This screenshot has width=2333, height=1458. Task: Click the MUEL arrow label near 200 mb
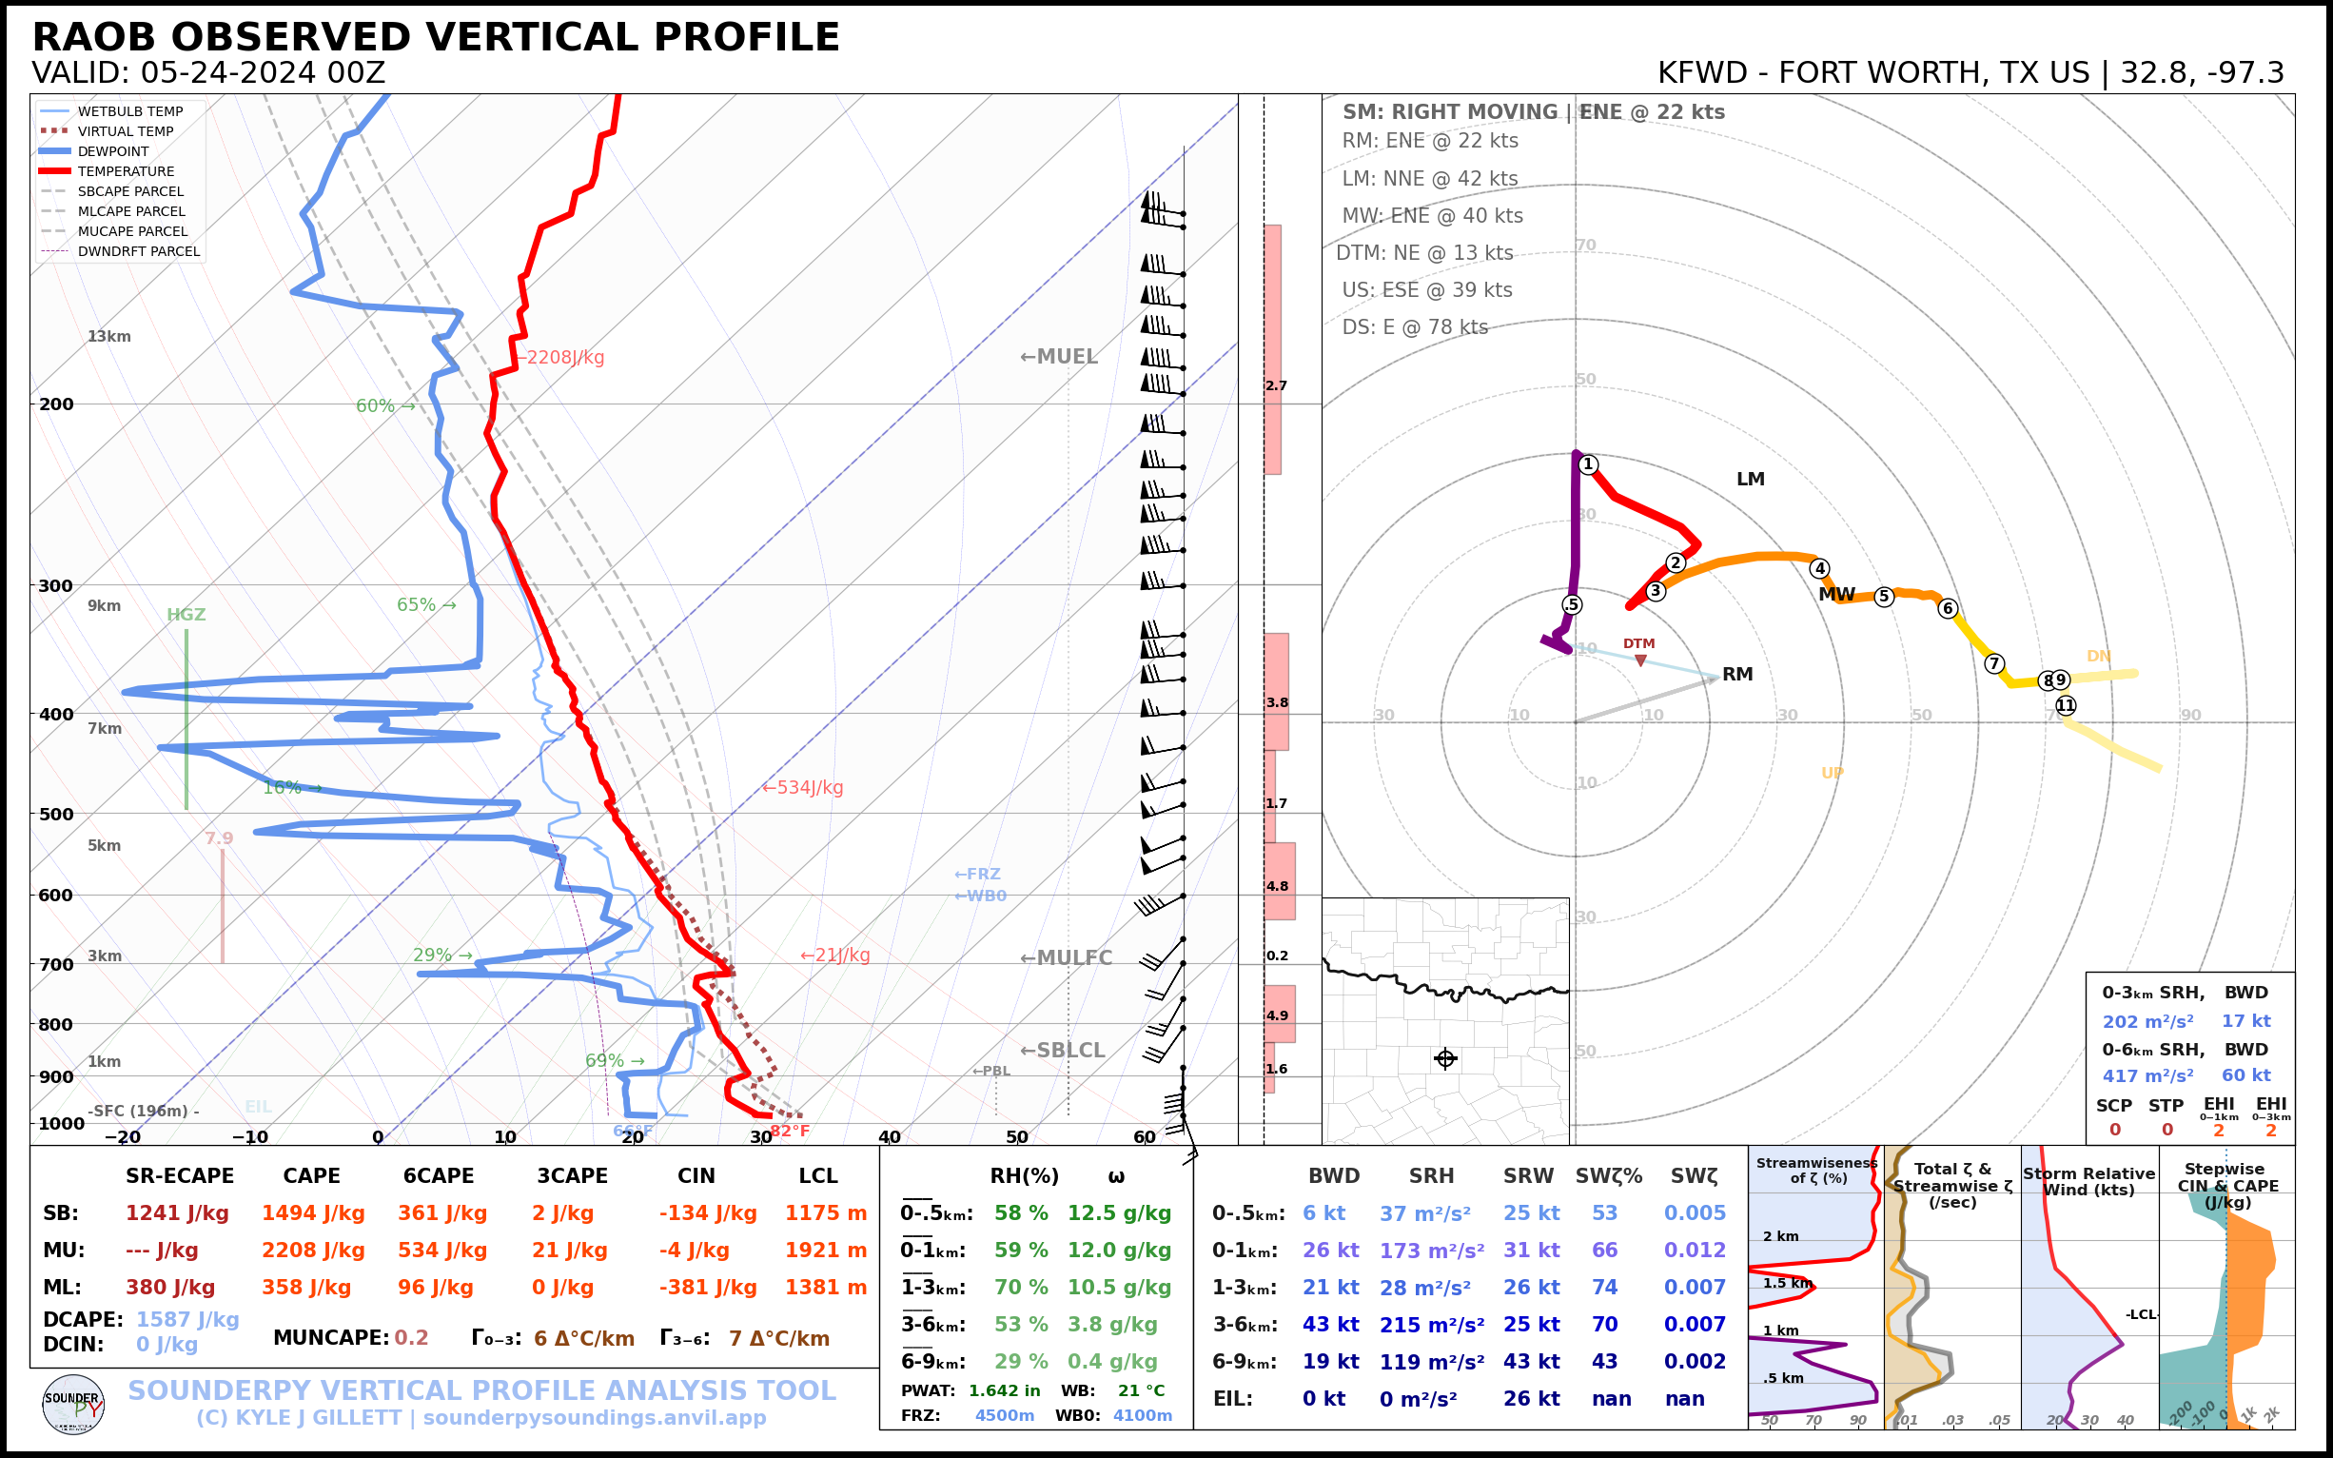click(x=1059, y=357)
